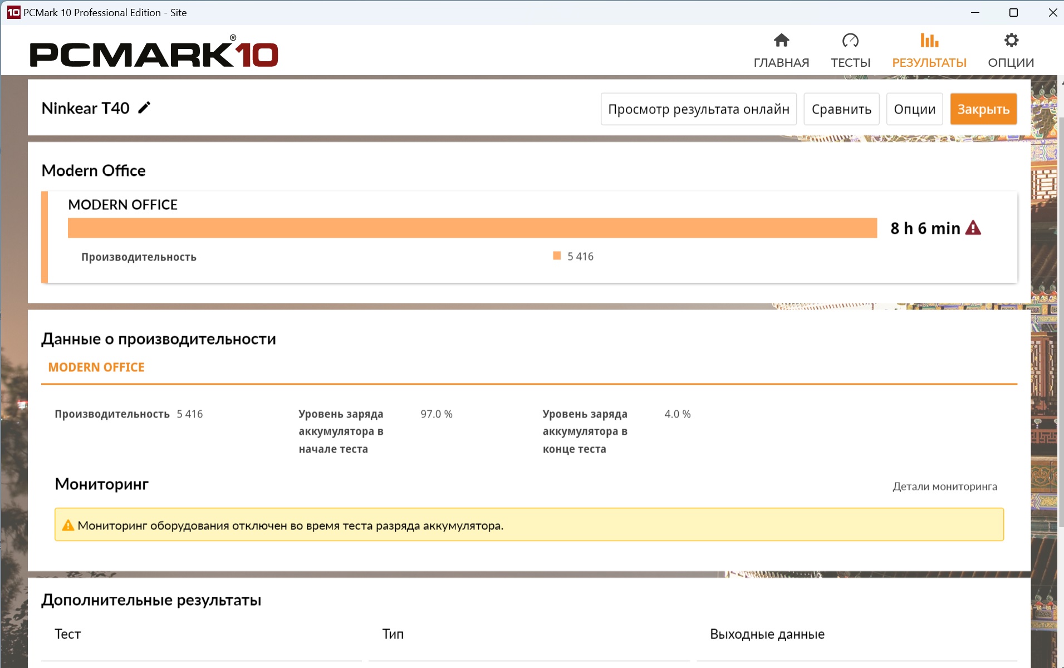Screen dimensions: 1064x668
Task: Click the orange Modern Office battery bar
Action: coord(472,228)
